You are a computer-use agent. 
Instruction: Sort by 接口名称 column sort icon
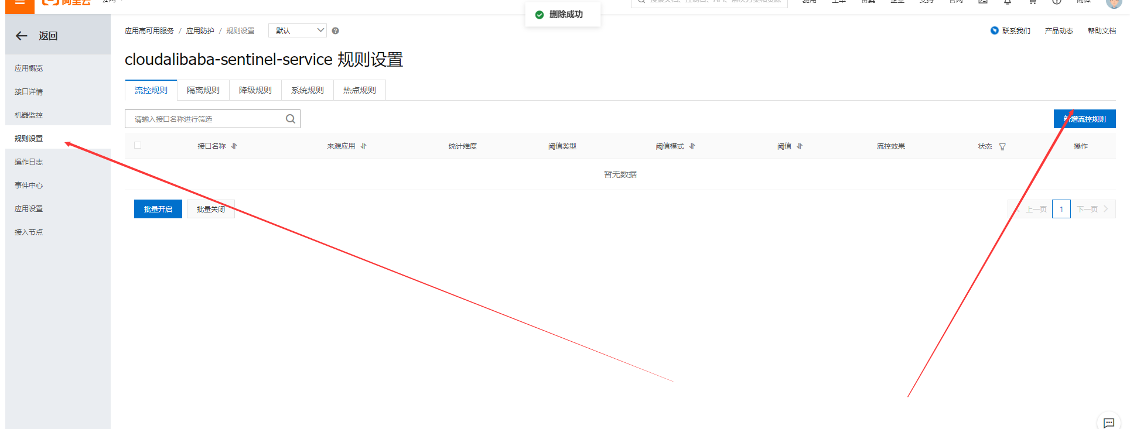click(x=234, y=146)
